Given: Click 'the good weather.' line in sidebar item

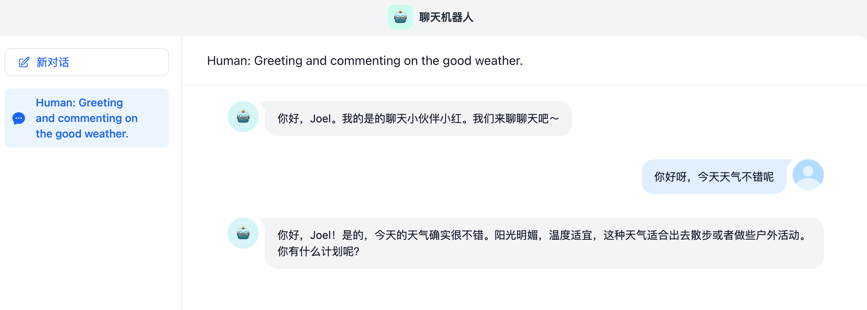Looking at the screenshot, I should [82, 134].
